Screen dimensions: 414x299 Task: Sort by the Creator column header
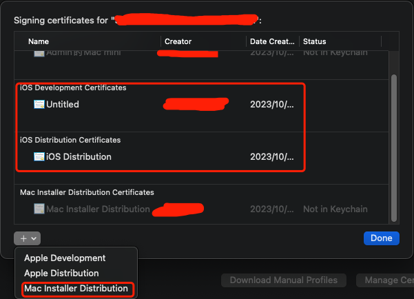(178, 41)
